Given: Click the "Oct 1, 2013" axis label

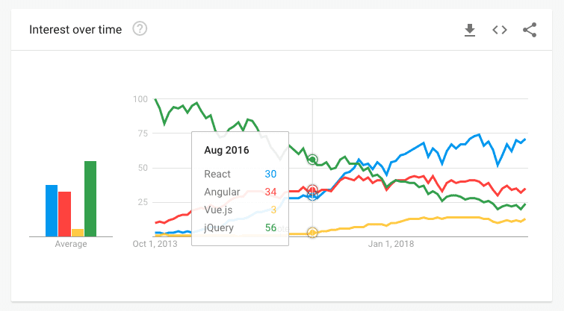Looking at the screenshot, I should [155, 243].
